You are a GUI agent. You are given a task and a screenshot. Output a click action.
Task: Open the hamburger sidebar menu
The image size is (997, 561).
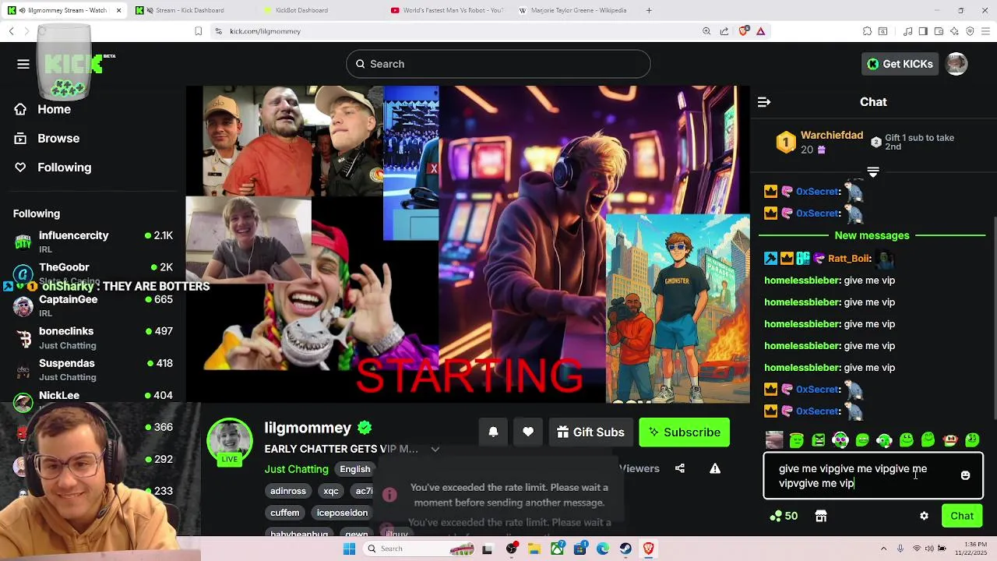point(23,64)
